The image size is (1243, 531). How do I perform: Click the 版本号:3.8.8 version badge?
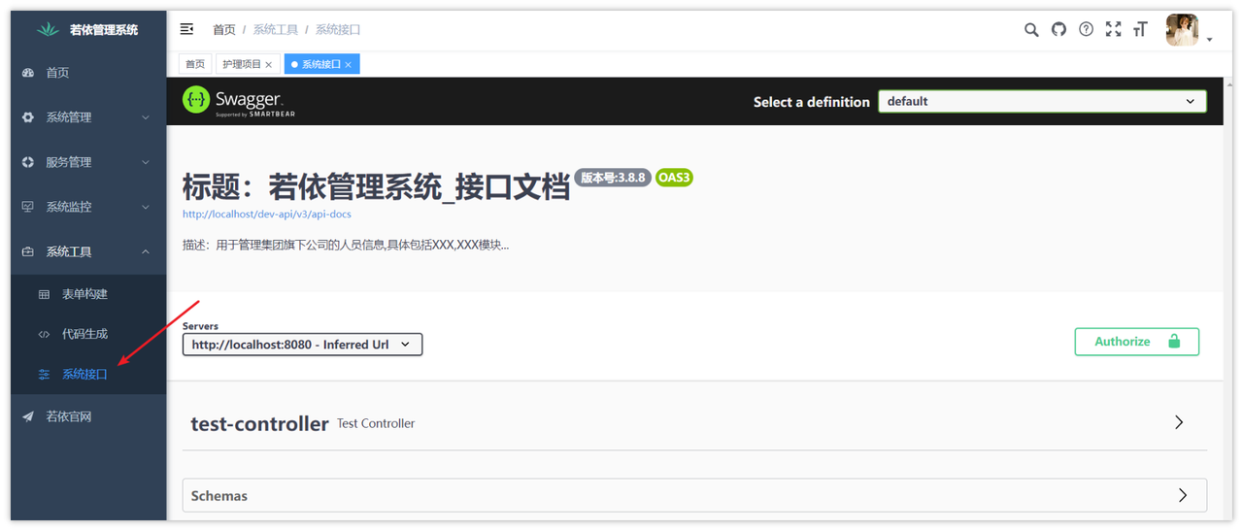pyautogui.click(x=613, y=178)
